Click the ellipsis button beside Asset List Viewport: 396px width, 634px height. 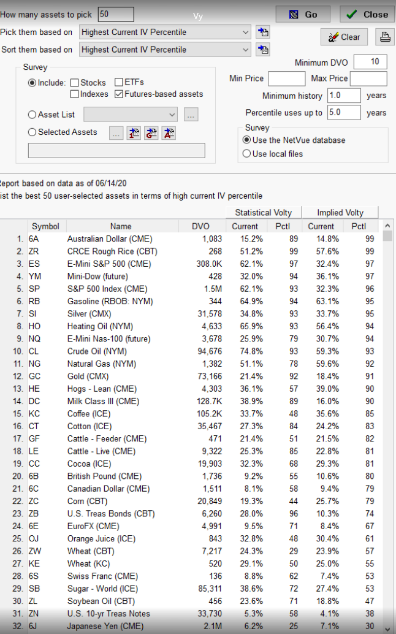(191, 115)
